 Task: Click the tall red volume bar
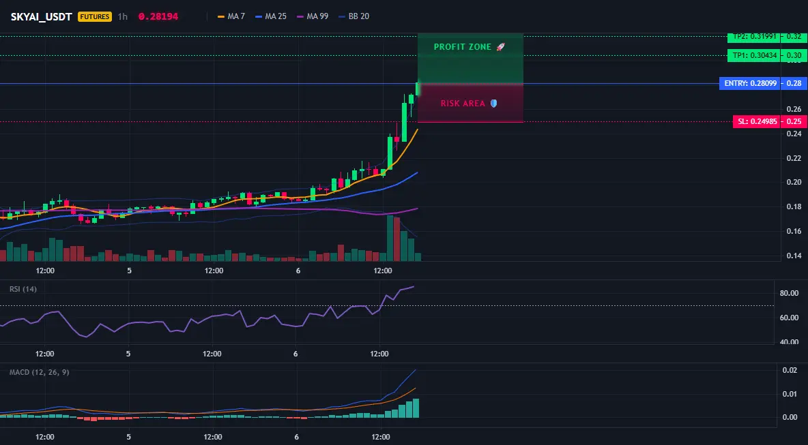[x=396, y=240]
